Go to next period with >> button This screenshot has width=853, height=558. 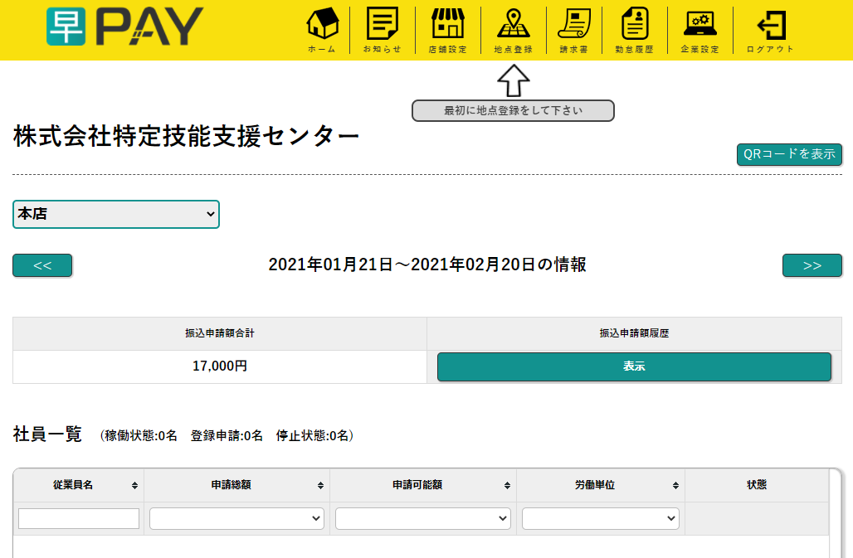(812, 265)
